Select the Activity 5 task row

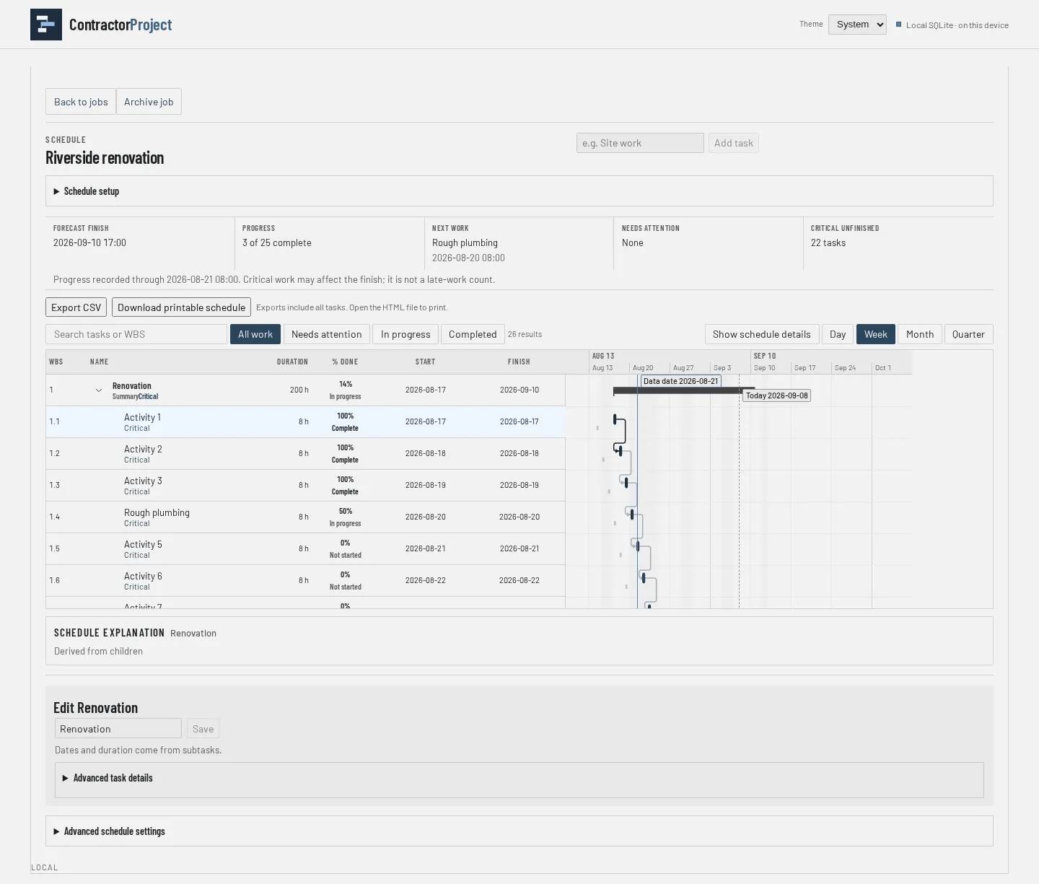click(305, 549)
